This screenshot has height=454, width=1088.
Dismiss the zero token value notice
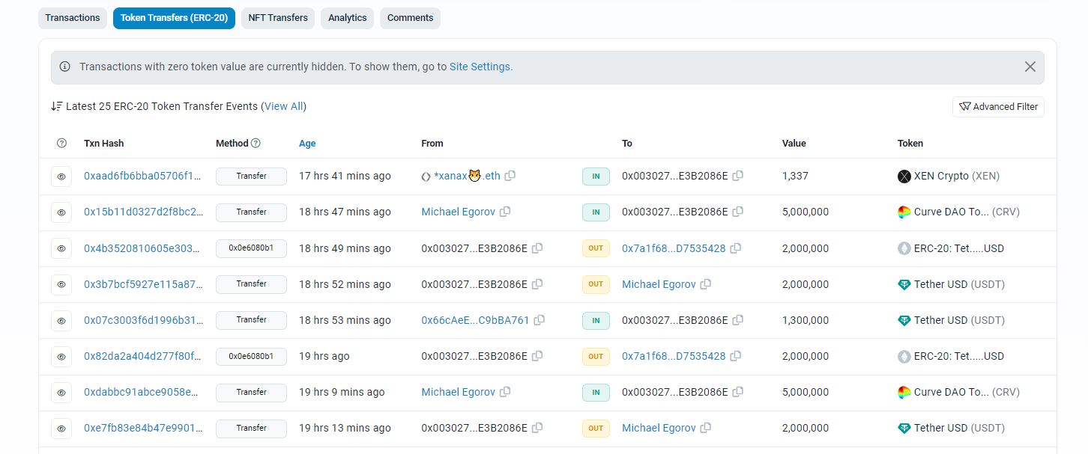[x=1030, y=67]
